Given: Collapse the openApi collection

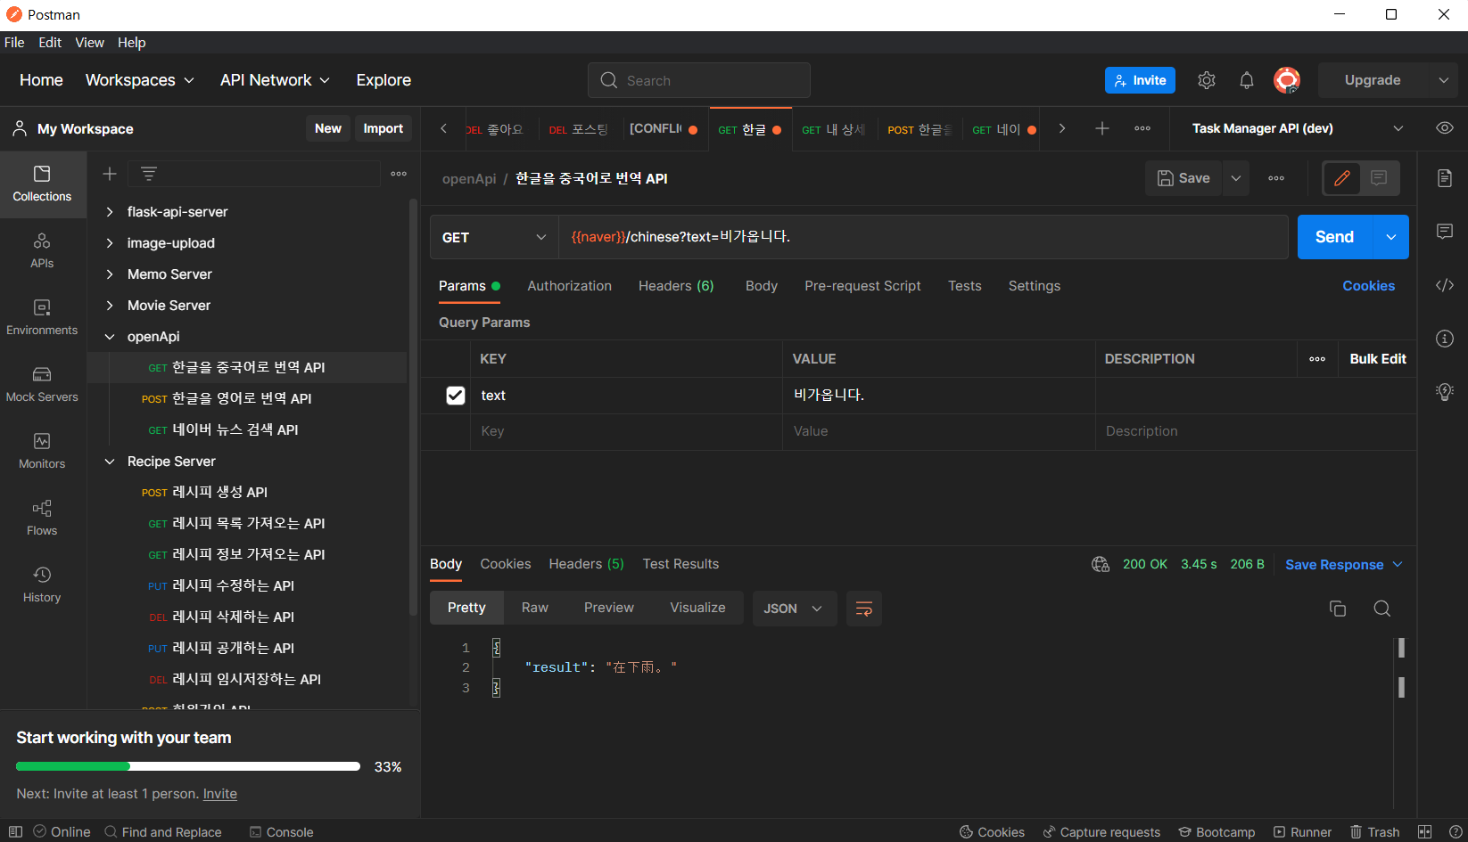Looking at the screenshot, I should (110, 337).
